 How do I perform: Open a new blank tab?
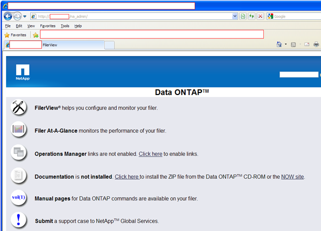tap(109, 45)
